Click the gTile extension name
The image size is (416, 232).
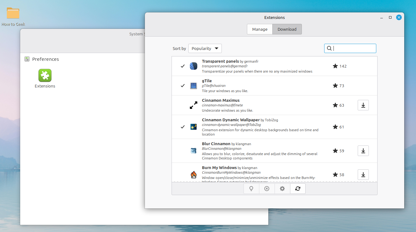[x=207, y=81]
